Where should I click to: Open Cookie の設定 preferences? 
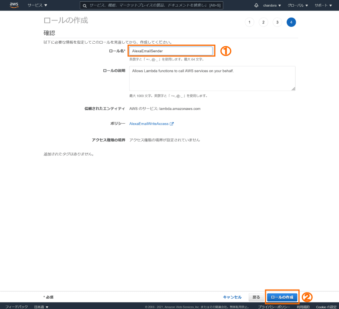pyautogui.click(x=326, y=307)
